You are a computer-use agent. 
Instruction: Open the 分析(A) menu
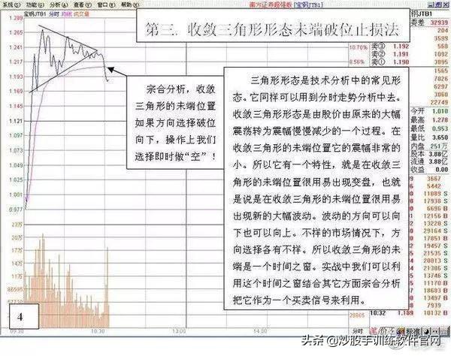(59, 5)
